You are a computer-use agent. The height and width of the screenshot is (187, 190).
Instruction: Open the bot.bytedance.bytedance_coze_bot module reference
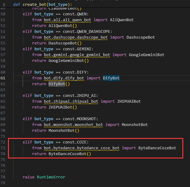coord(82,148)
